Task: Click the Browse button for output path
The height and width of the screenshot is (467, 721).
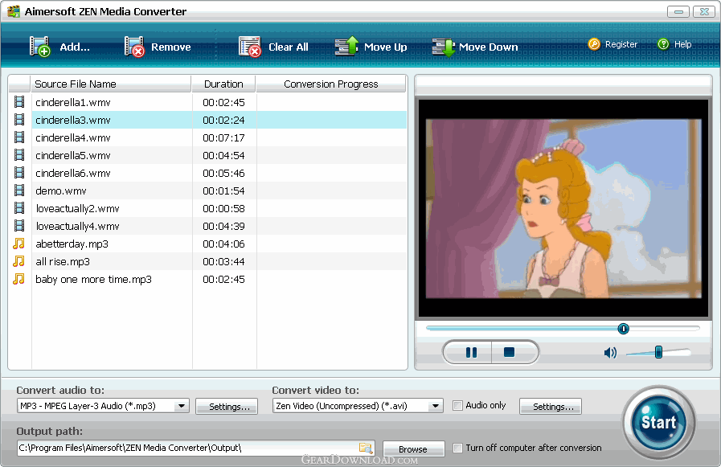Action: click(x=413, y=449)
